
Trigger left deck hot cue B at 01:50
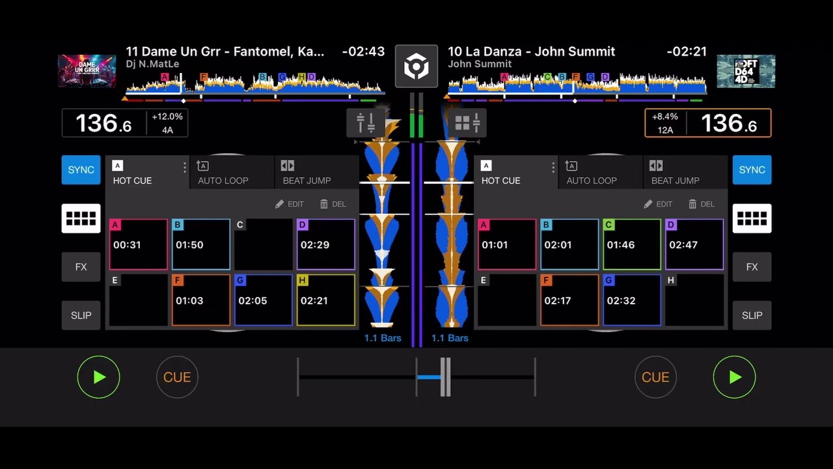[x=201, y=244]
